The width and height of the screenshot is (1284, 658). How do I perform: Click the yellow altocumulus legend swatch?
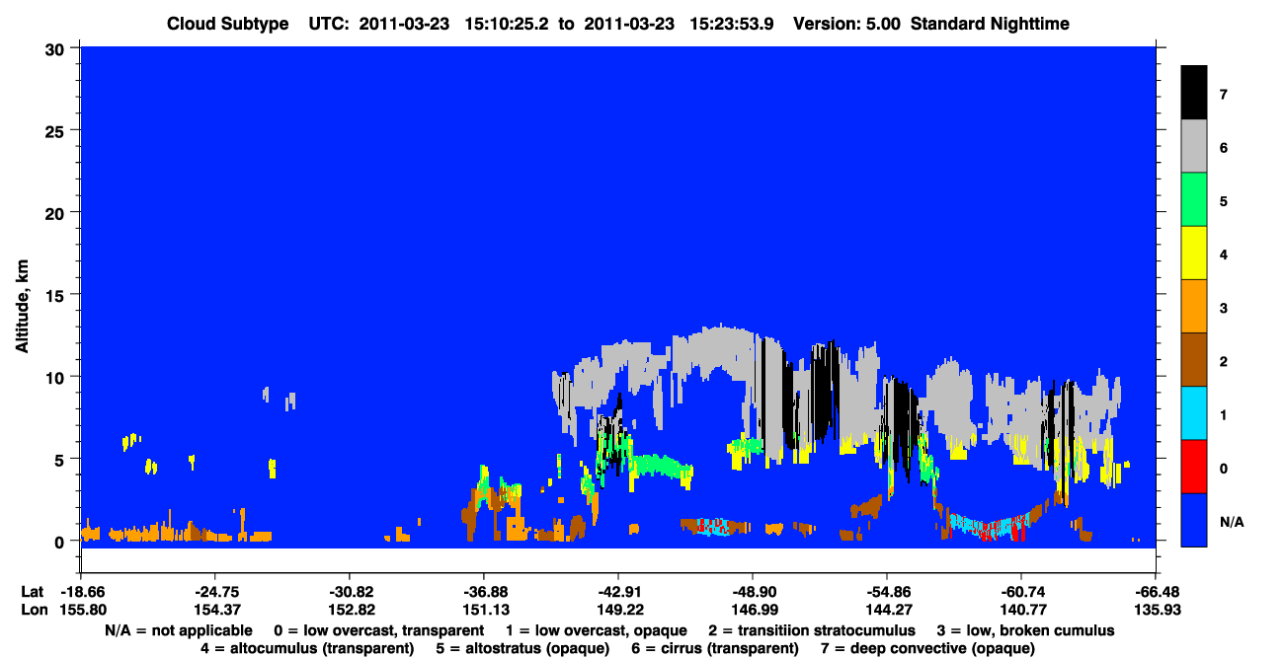point(1193,254)
